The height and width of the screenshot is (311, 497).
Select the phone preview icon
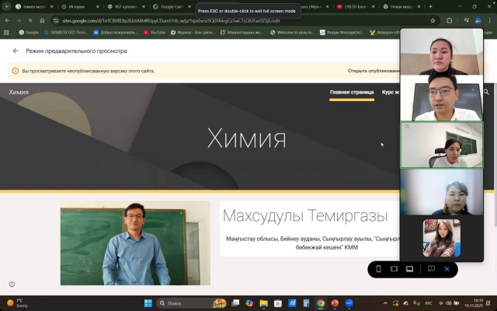click(x=378, y=269)
